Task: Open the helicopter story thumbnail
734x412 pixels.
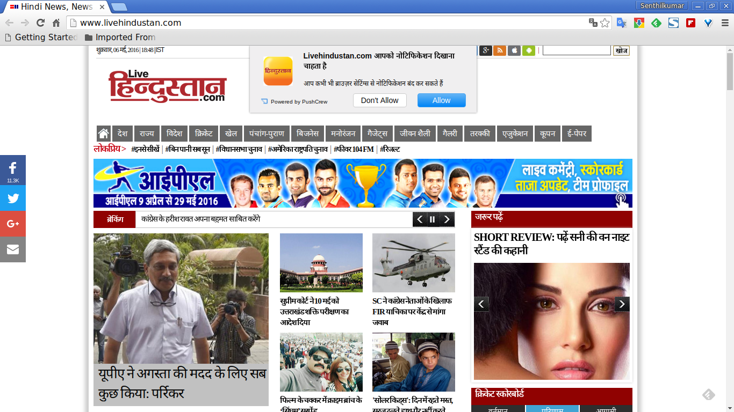Action: (x=414, y=263)
